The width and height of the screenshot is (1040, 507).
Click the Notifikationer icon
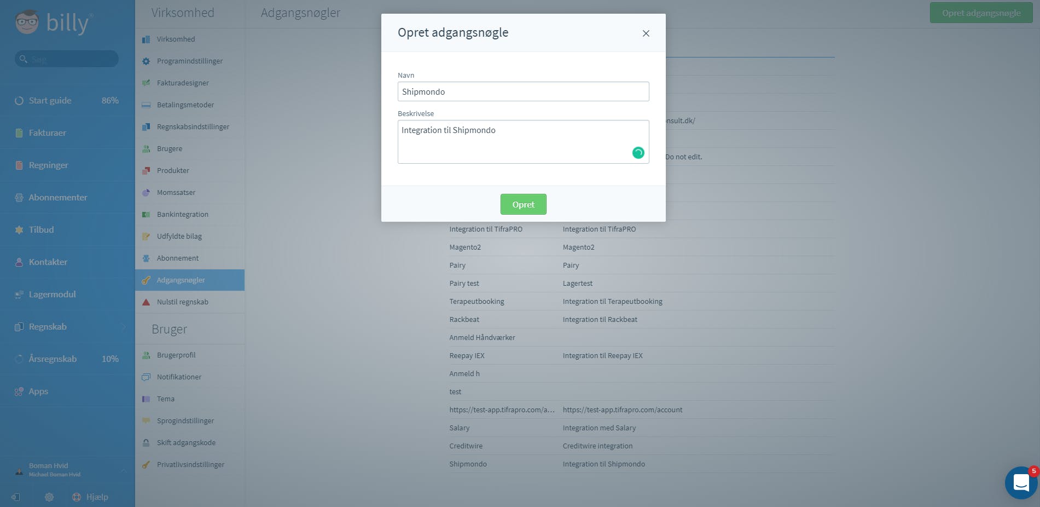pos(146,377)
